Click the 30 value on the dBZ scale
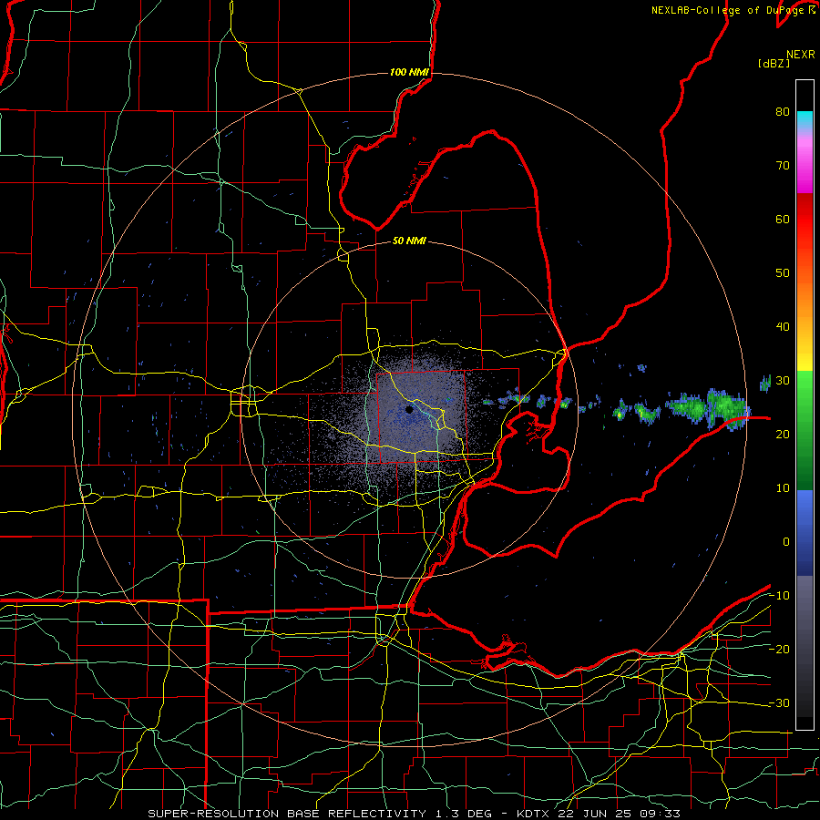820x820 pixels. pos(783,381)
